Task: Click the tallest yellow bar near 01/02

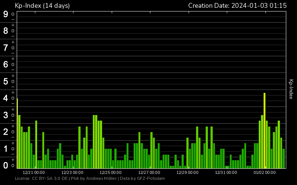Action: [264, 129]
